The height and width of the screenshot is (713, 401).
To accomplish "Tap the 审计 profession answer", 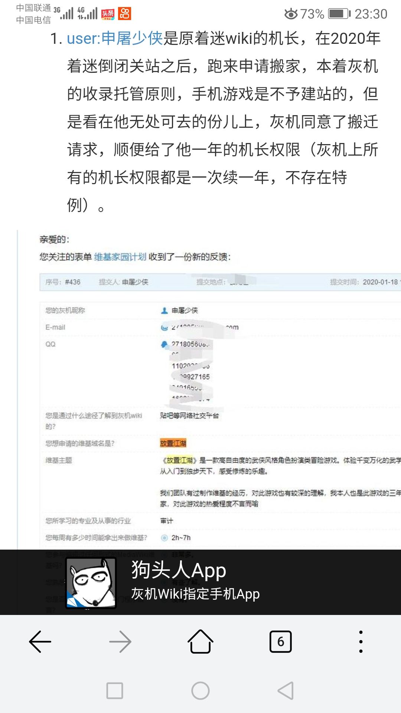I will coord(167,521).
